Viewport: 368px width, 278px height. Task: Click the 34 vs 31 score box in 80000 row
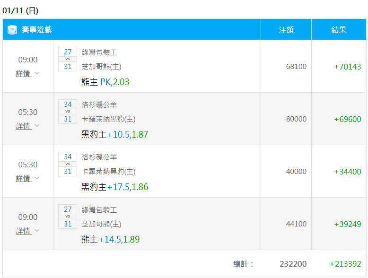point(68,112)
